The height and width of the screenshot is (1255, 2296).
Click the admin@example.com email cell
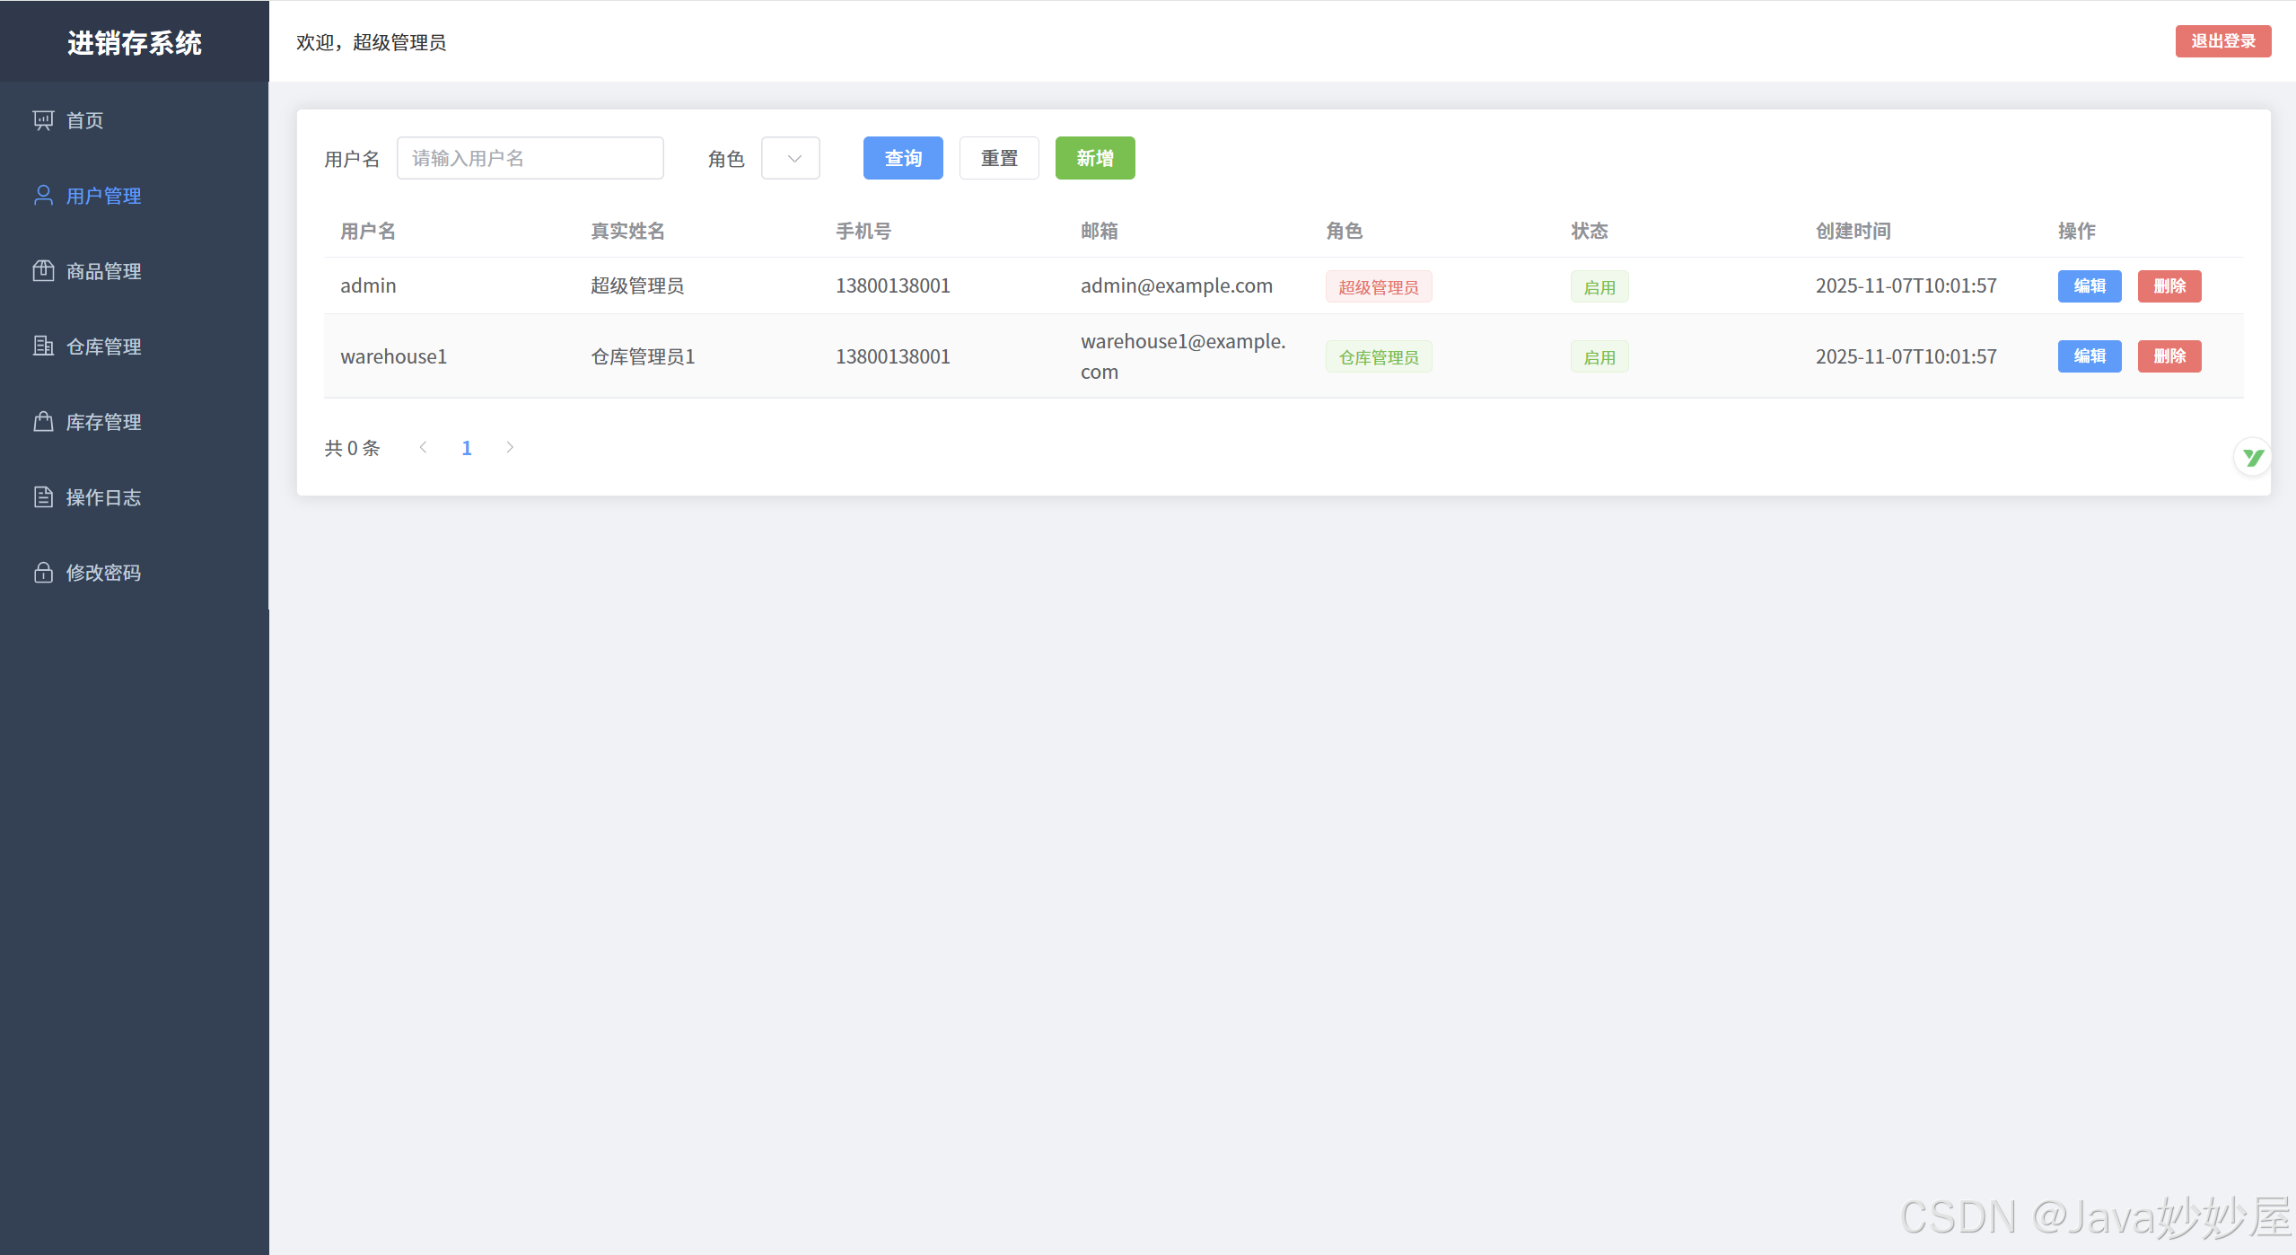pyautogui.click(x=1177, y=285)
